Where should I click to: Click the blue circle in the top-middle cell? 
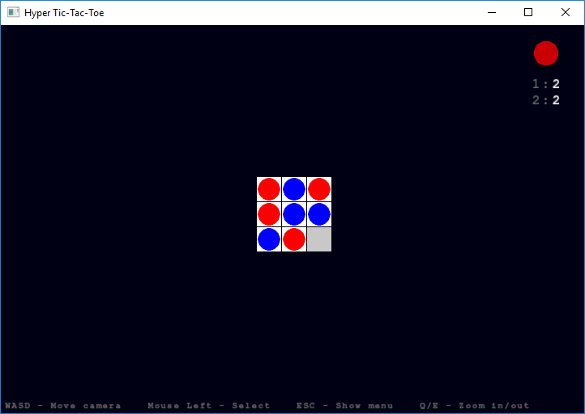(294, 189)
